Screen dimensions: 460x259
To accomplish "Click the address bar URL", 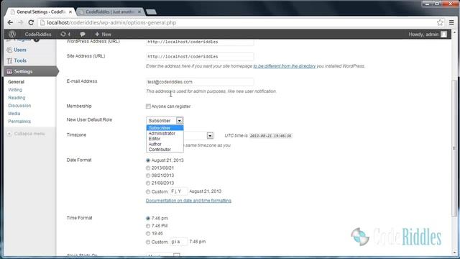I will [x=111, y=22].
